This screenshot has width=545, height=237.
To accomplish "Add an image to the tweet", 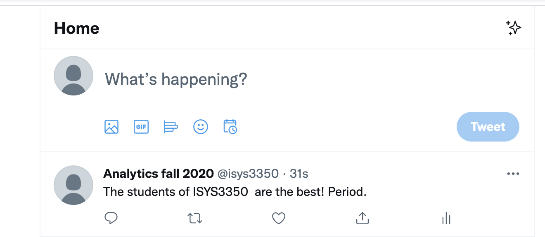I will [x=111, y=127].
